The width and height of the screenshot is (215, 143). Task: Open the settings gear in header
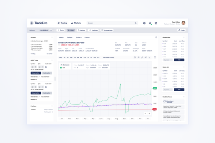pyautogui.click(x=144, y=23)
